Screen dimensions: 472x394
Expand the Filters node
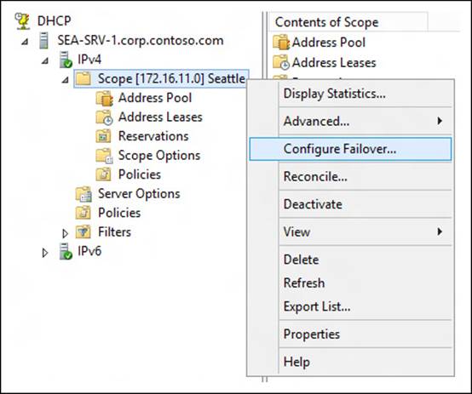pos(65,233)
